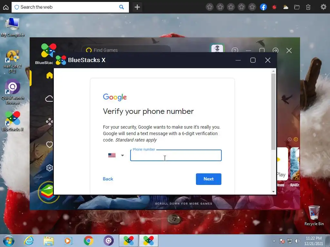Screen dimensions: 330x247
Task: Click the trash can icon in top bar
Action: click(x=308, y=7)
